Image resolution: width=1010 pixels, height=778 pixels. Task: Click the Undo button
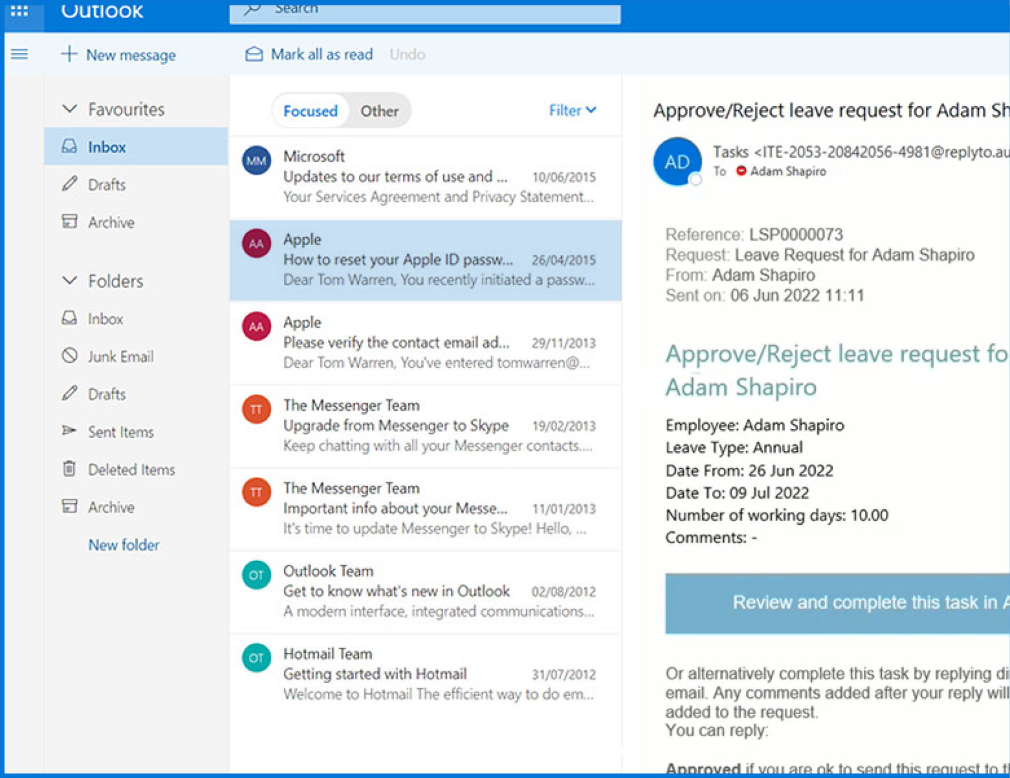[407, 54]
